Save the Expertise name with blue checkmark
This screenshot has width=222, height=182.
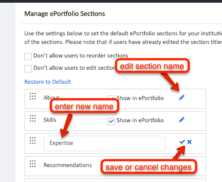(x=182, y=142)
